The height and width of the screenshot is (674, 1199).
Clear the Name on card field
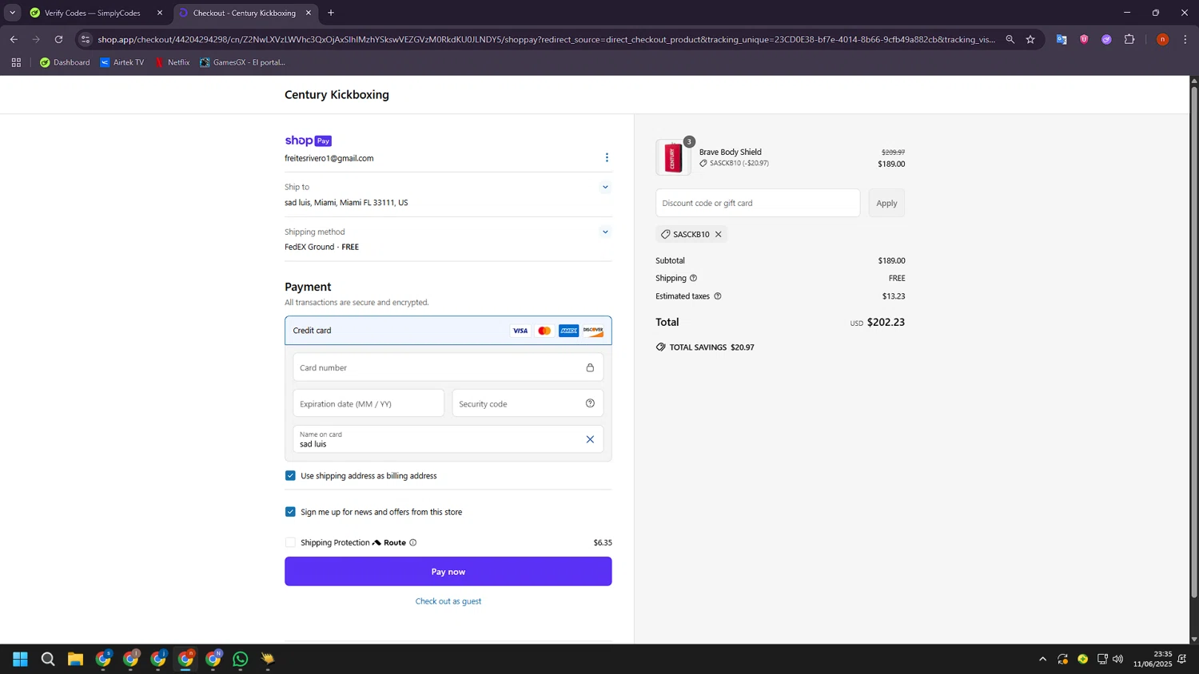(590, 439)
